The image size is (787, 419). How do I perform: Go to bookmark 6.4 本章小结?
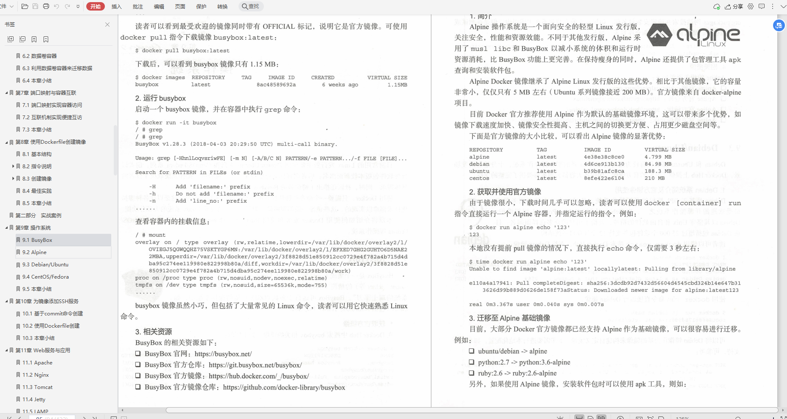37,80
